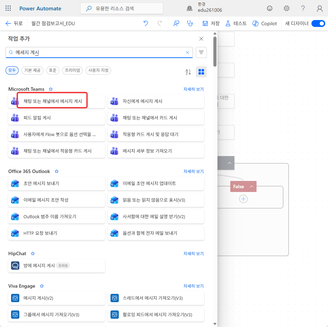Select the 표준 filter chip
The width and height of the screenshot is (328, 327).
point(53,70)
